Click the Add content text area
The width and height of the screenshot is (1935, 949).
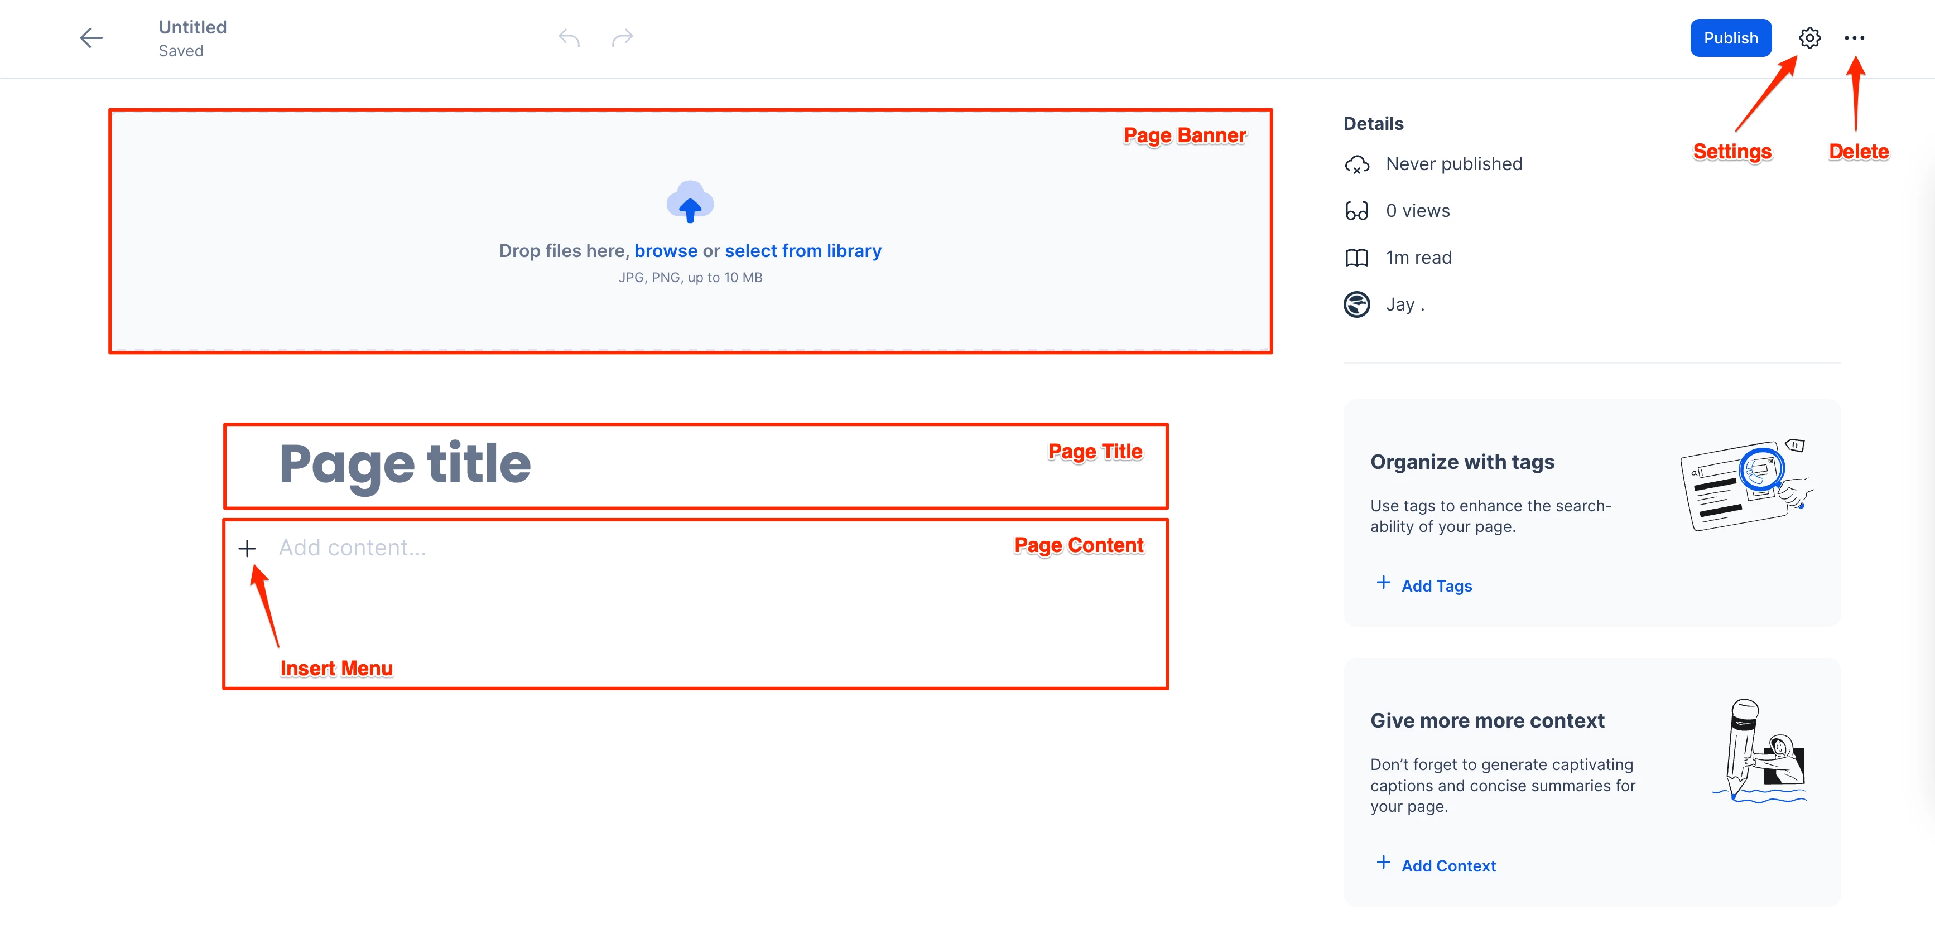click(352, 548)
